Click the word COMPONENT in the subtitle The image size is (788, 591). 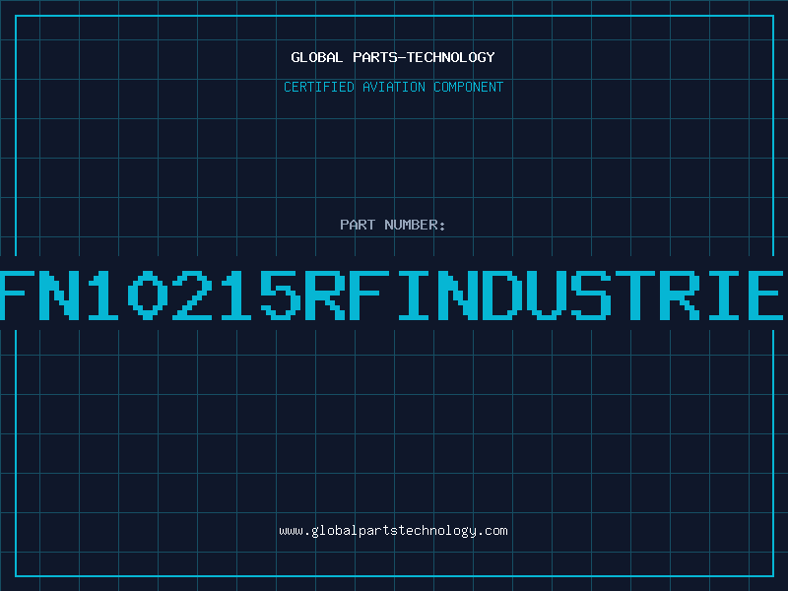[x=470, y=87]
